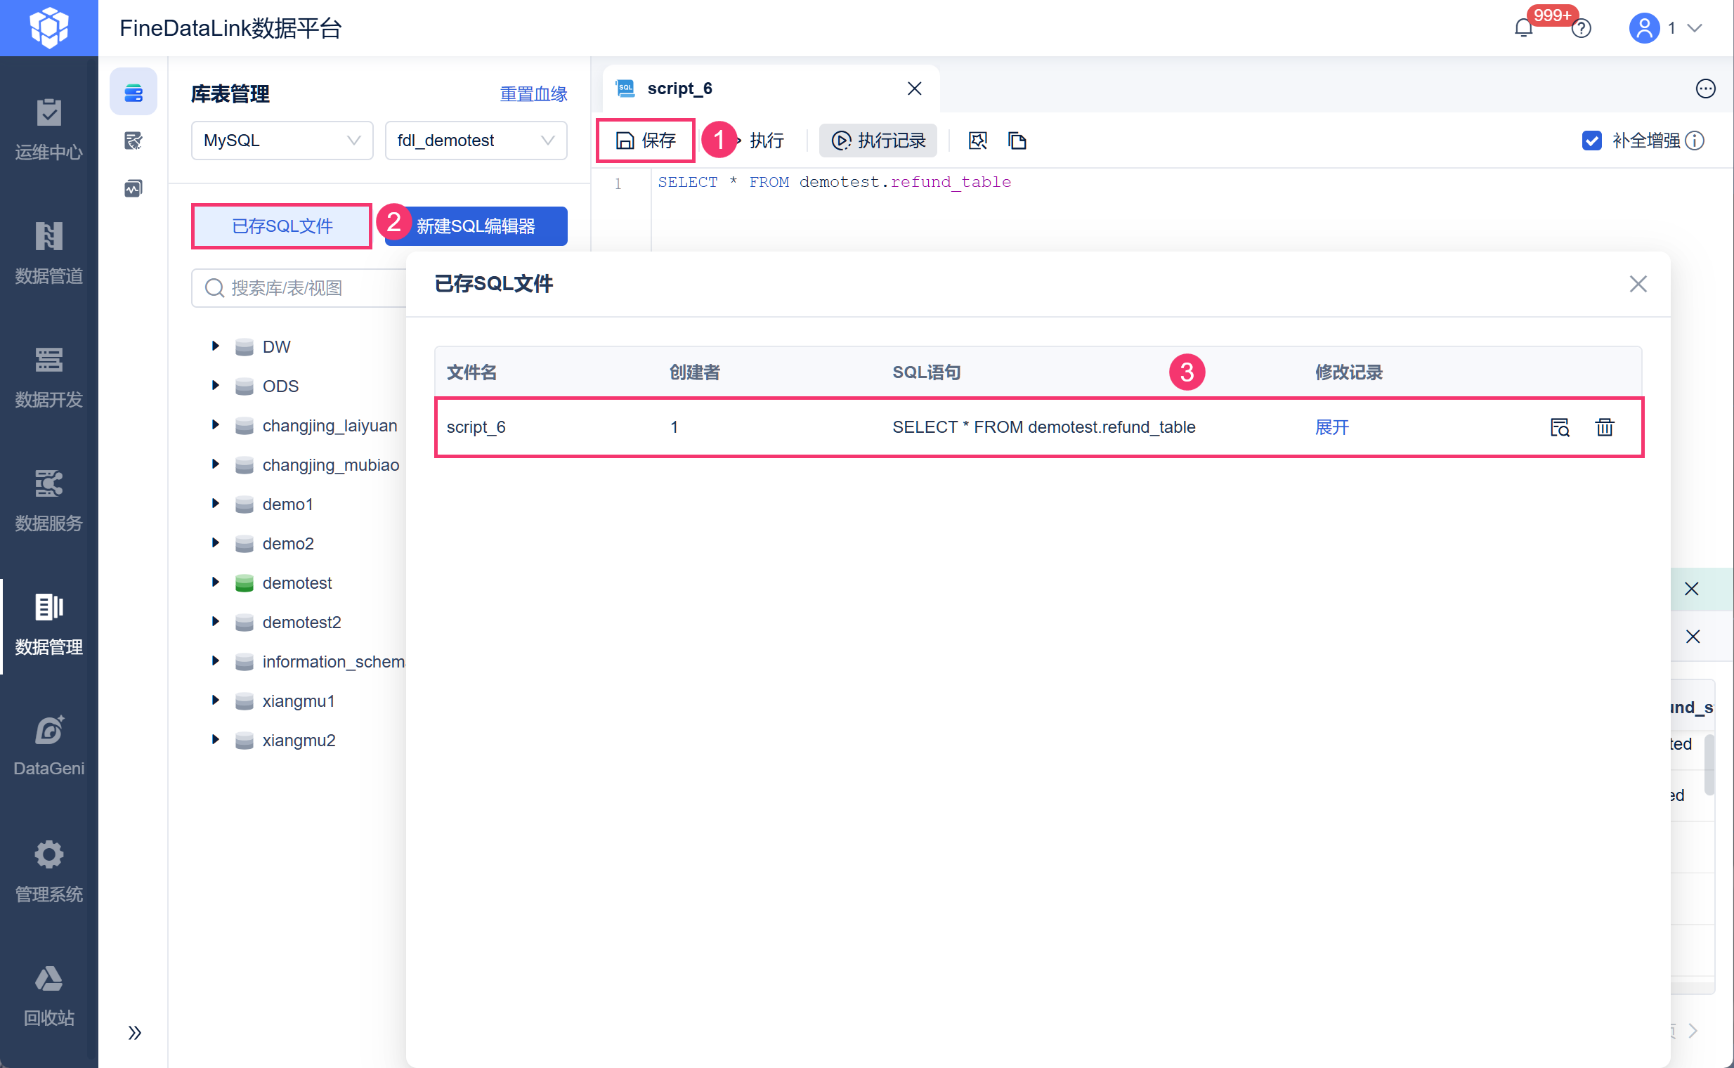Click the 保存 save button
Image resolution: width=1734 pixels, height=1068 pixels.
point(646,141)
